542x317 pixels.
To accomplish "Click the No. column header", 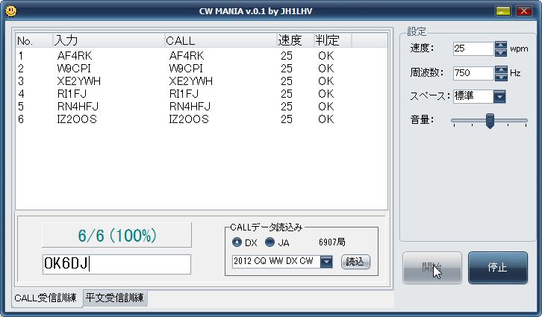I will click(x=34, y=40).
